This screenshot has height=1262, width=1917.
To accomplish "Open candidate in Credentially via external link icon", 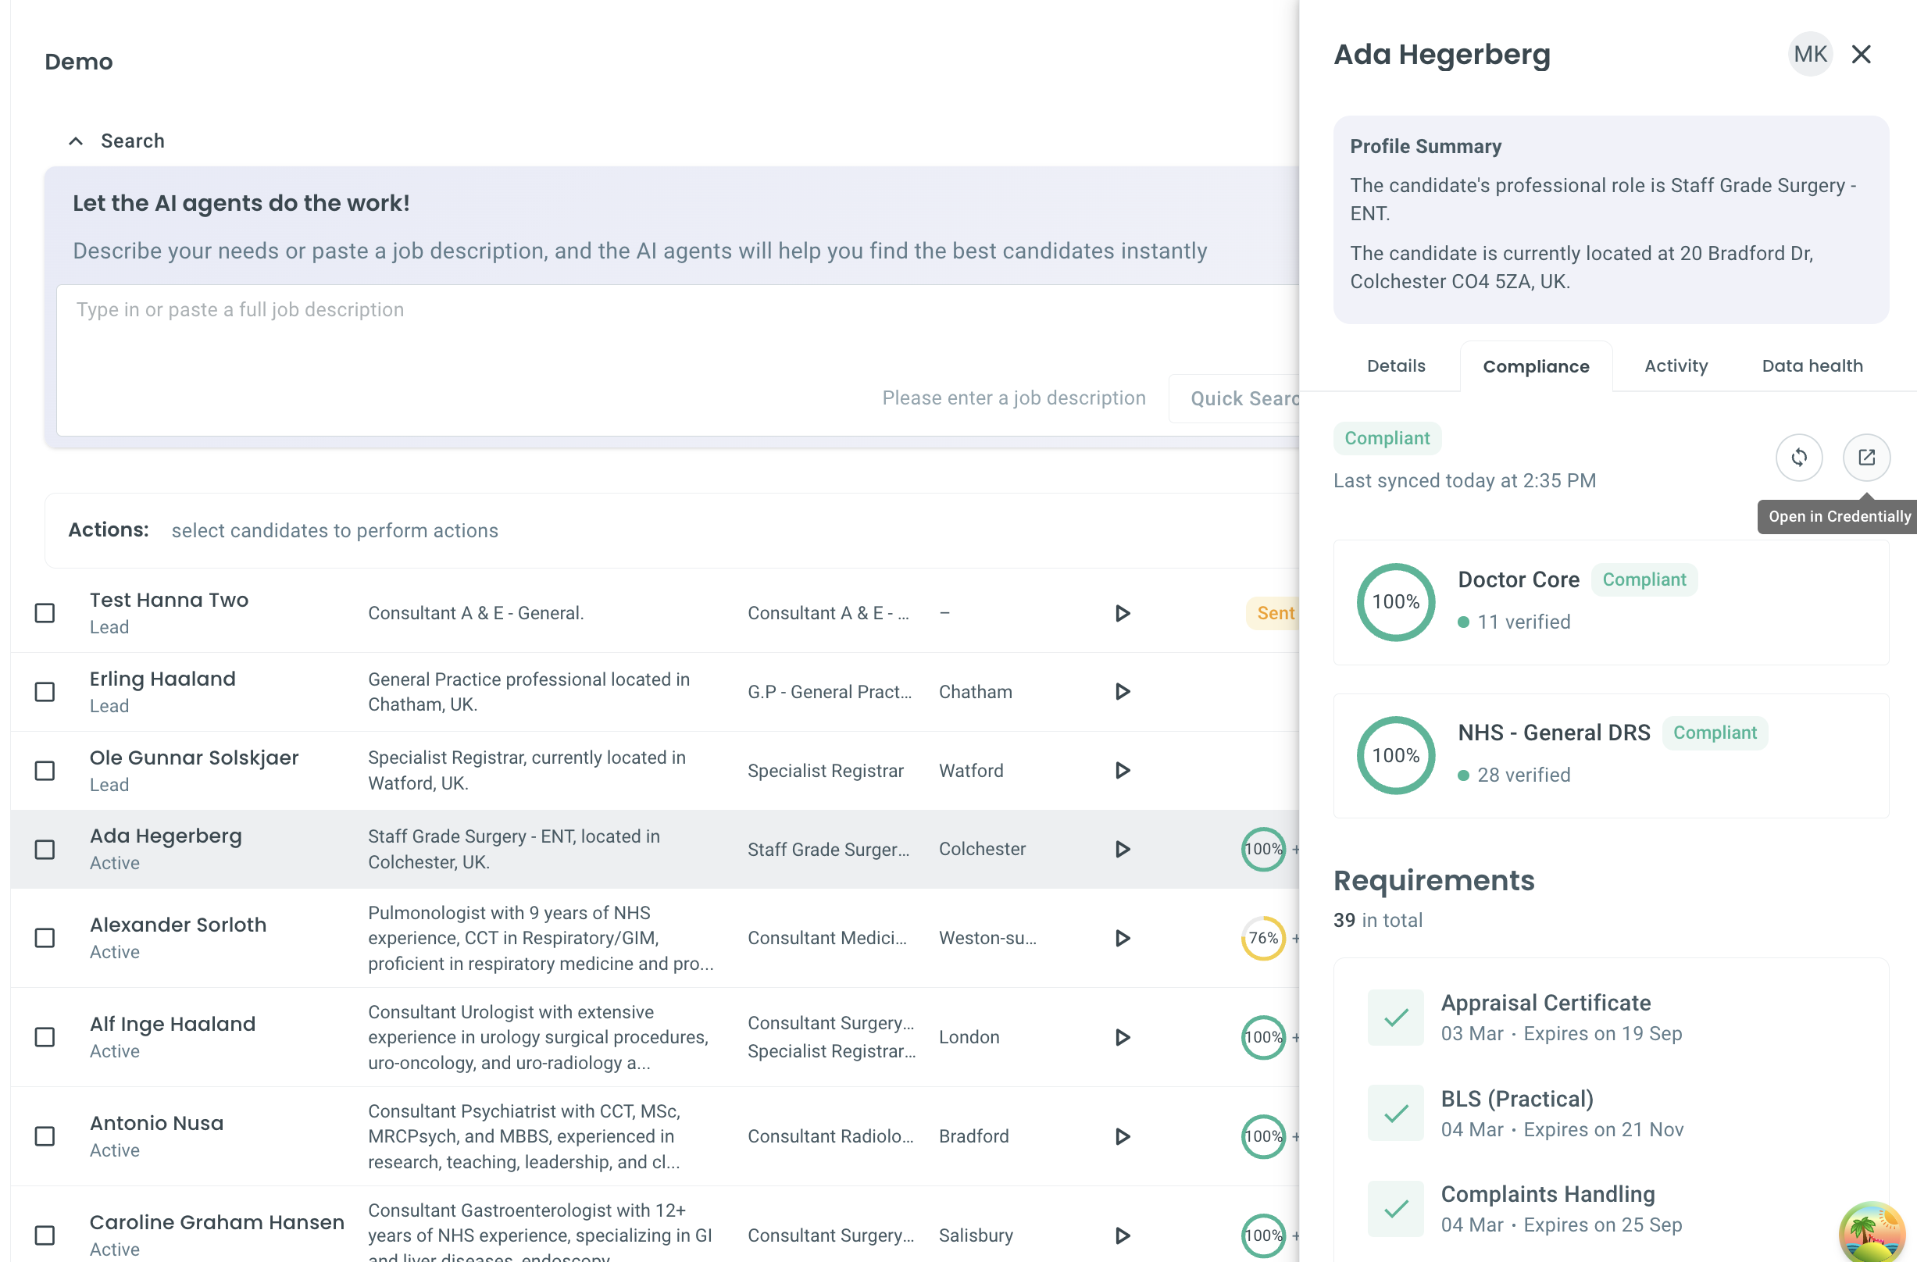I will (1865, 458).
